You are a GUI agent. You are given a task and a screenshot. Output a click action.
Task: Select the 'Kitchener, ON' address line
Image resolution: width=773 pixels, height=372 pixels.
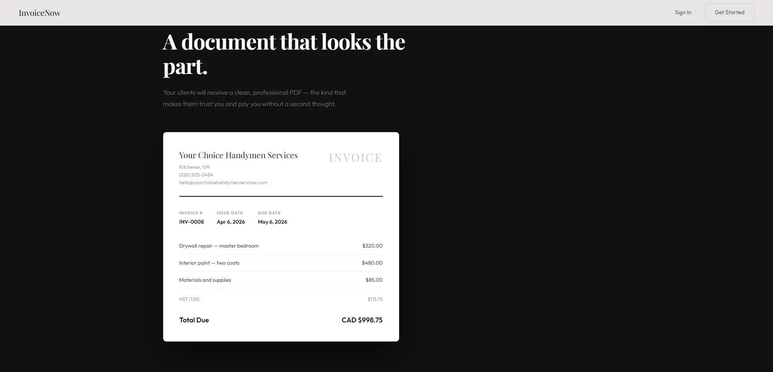[x=194, y=167]
